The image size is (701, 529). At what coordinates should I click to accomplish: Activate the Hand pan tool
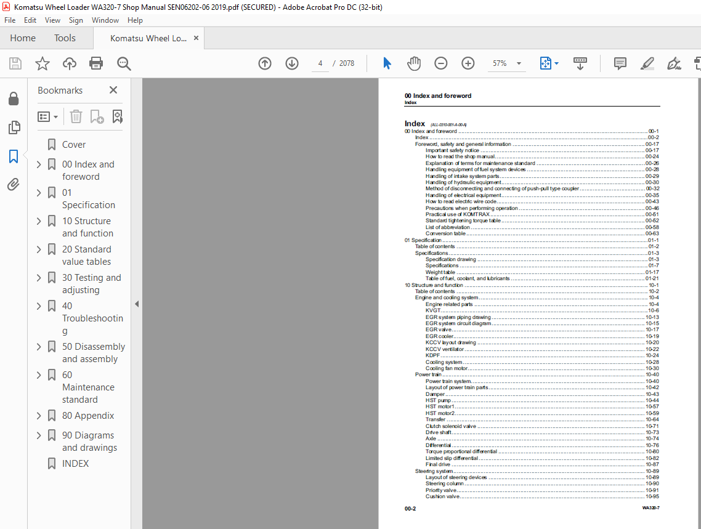point(414,63)
